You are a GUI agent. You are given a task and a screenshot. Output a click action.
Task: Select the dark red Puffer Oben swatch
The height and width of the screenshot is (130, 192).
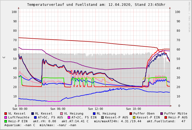pyautogui.click(x=131, y=114)
